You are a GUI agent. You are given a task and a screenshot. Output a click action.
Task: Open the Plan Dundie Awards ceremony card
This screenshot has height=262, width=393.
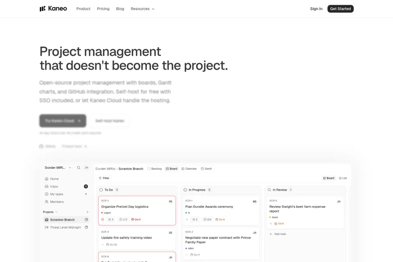point(221,210)
